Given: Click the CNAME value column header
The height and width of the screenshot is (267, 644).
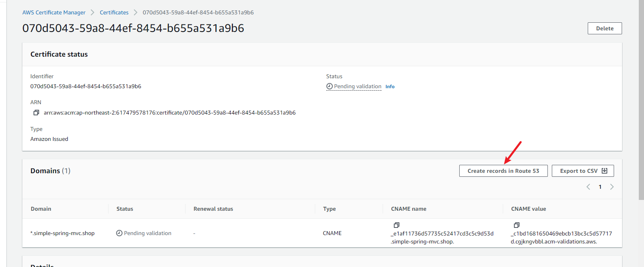Looking at the screenshot, I should pyautogui.click(x=529, y=209).
